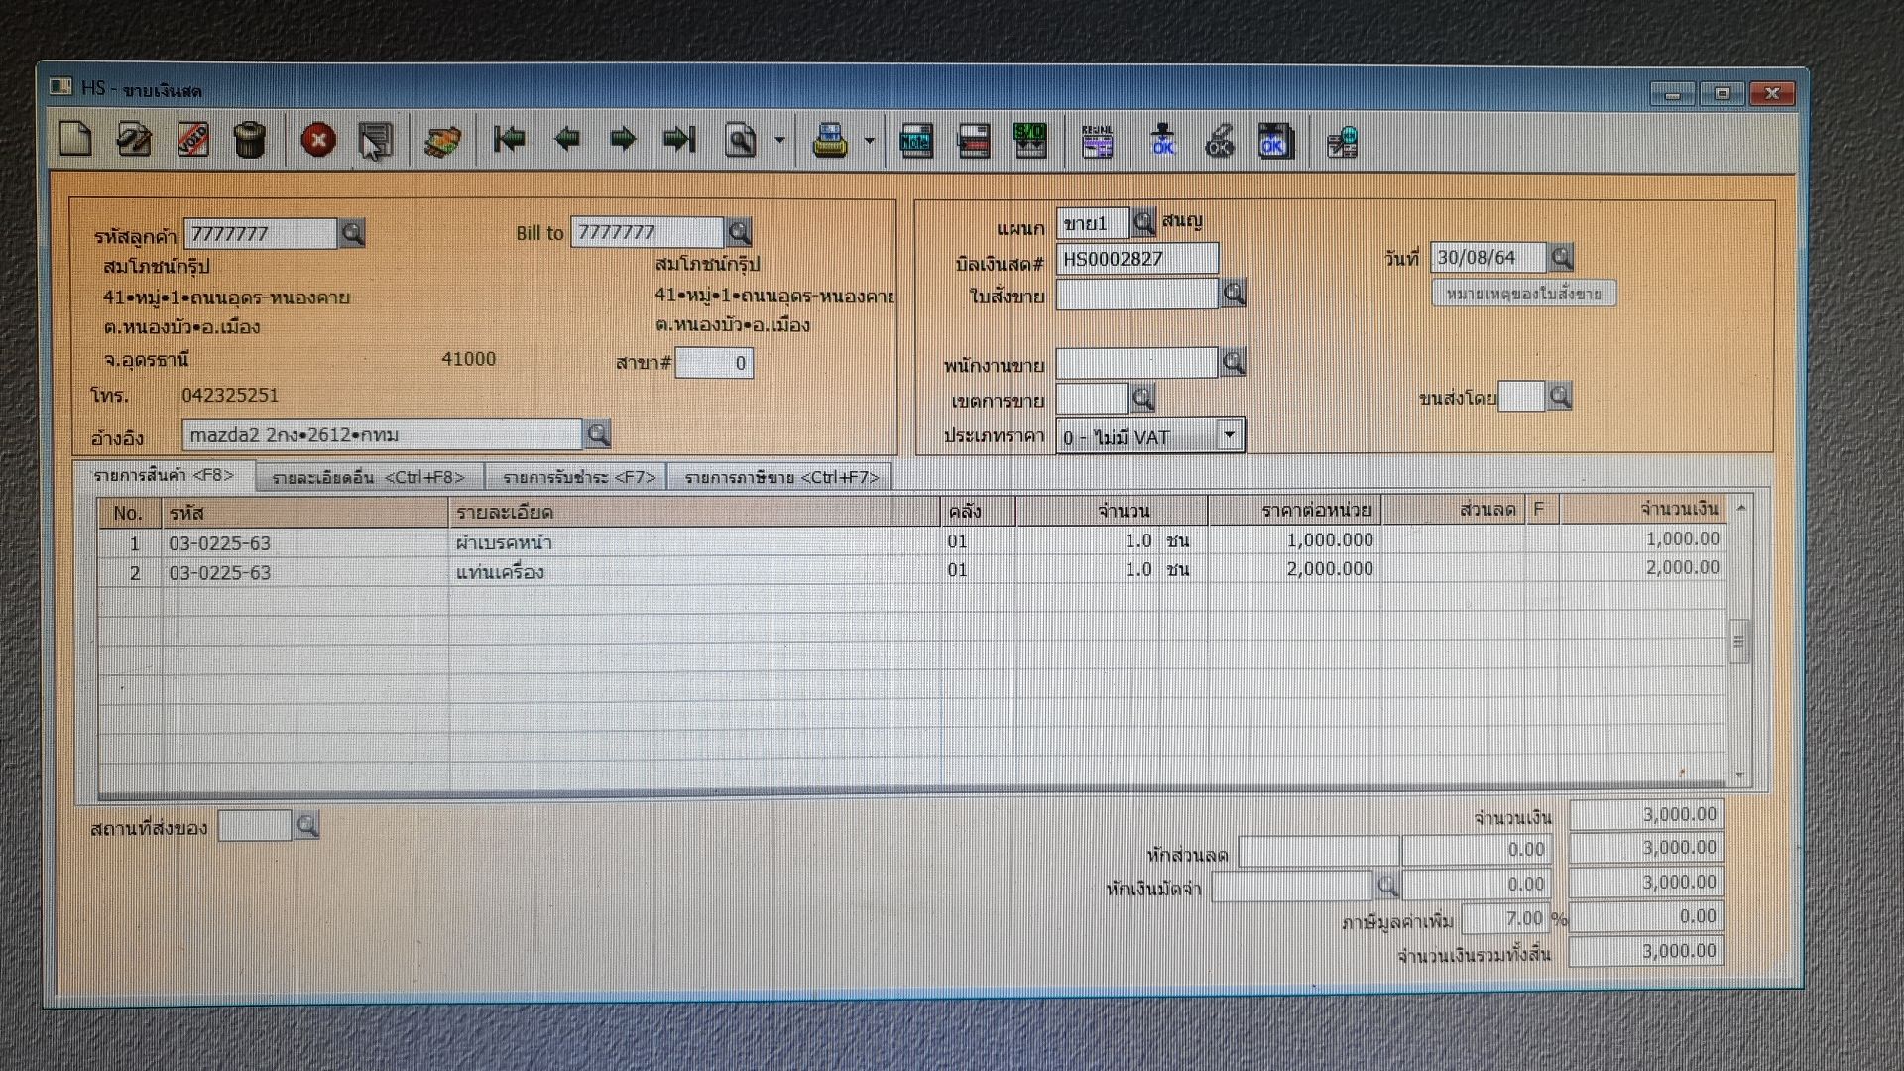This screenshot has height=1071, width=1904.
Task: Click the VAT percentage field 7.00
Action: [1505, 918]
